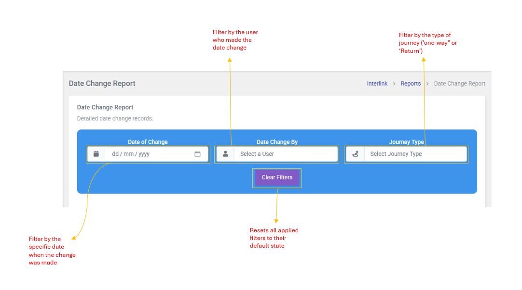Click the calendar icon left of date field
The image size is (522, 290).
point(96,154)
